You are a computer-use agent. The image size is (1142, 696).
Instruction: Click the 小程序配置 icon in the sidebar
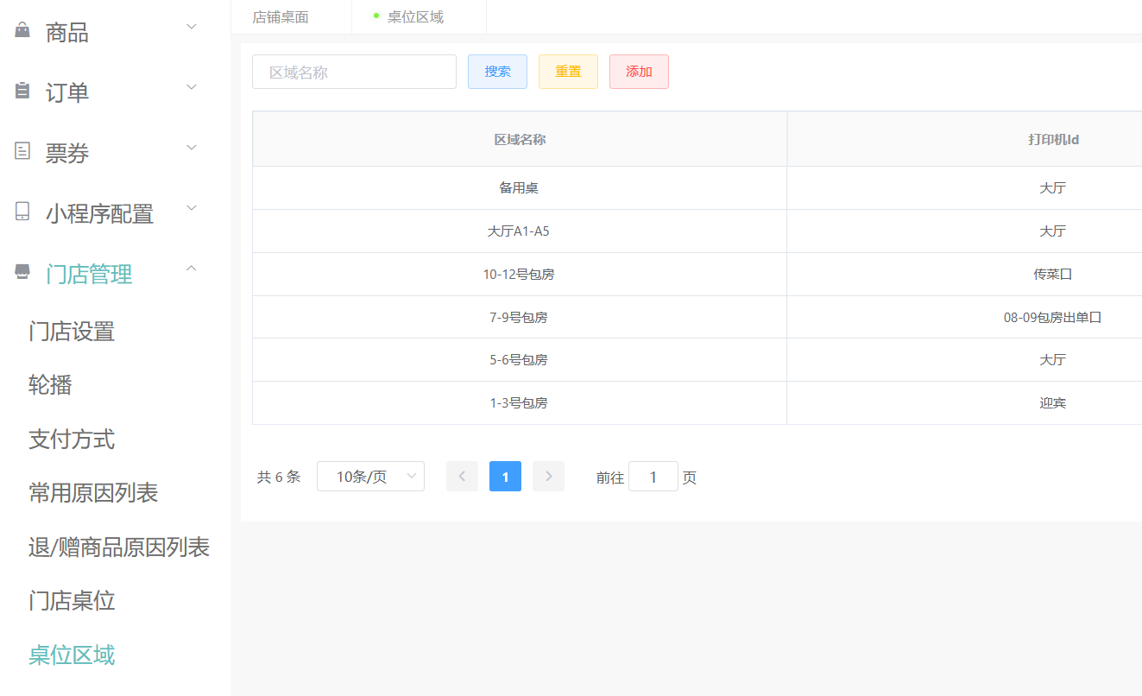(x=22, y=210)
